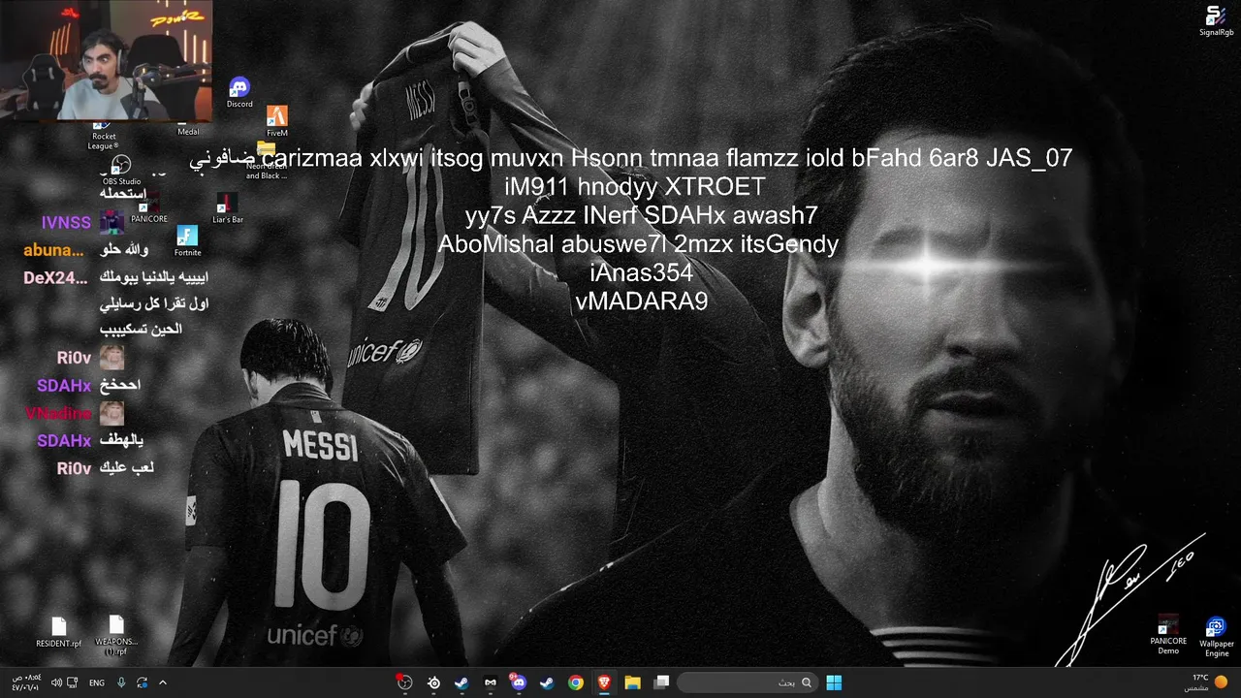Select the Neon Green and Black folder
This screenshot has width=1241, height=698.
266,162
